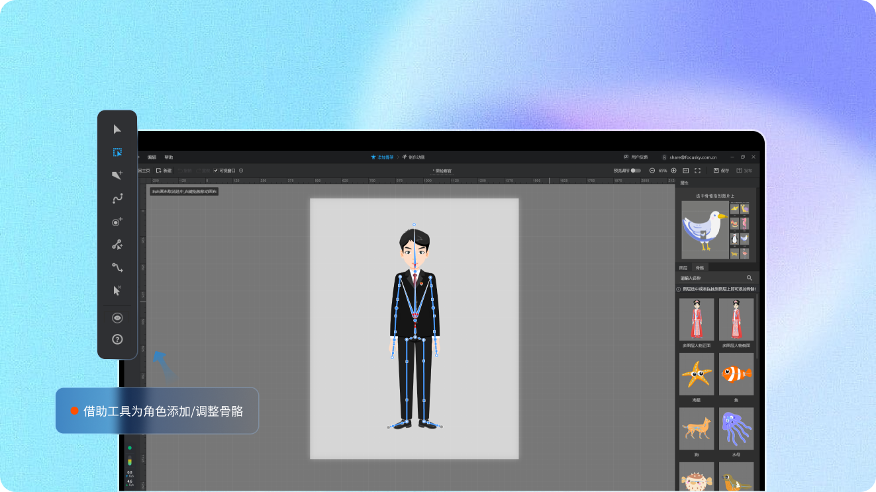
Task: Click the zoom in plus icon
Action: [673, 171]
